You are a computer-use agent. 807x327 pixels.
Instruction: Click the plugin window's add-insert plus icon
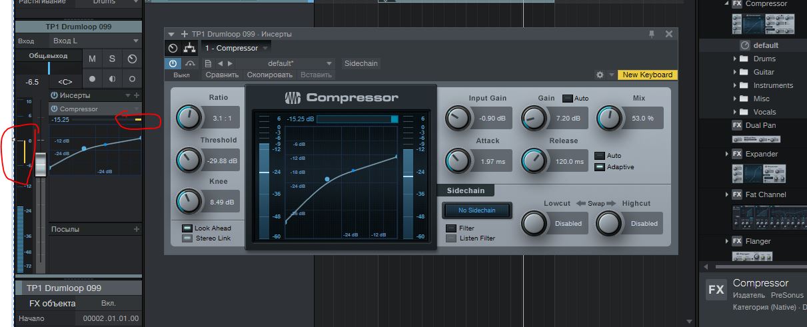coord(183,34)
